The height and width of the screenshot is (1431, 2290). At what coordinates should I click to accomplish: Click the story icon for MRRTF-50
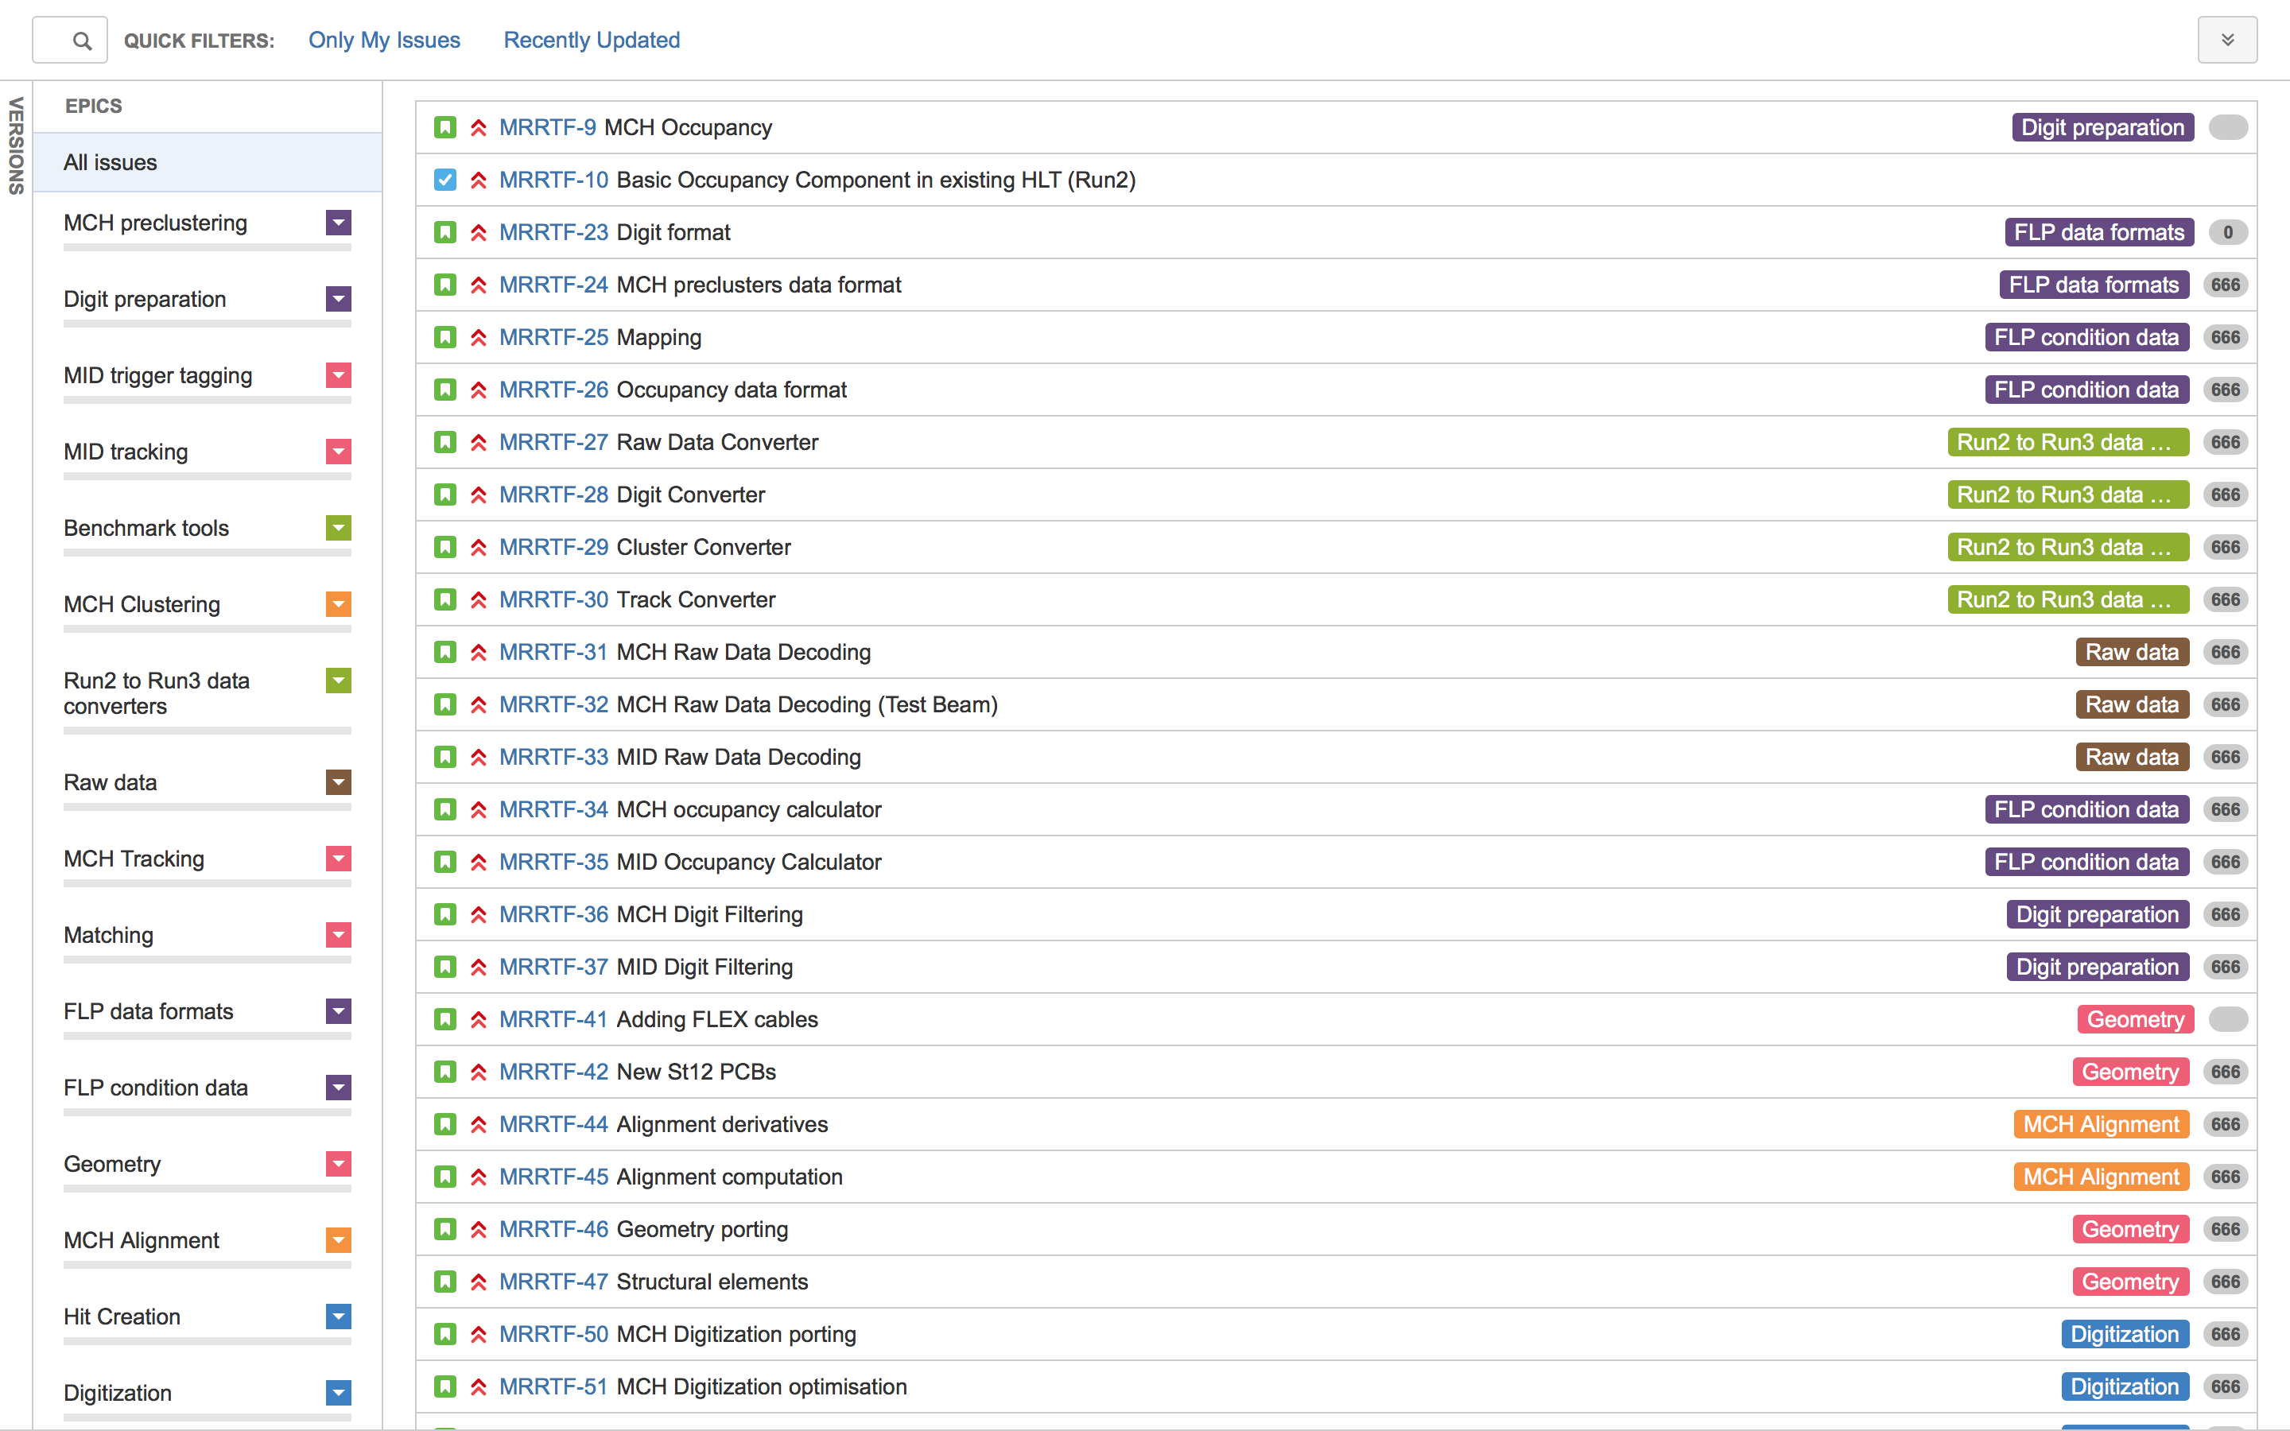pyautogui.click(x=444, y=1333)
